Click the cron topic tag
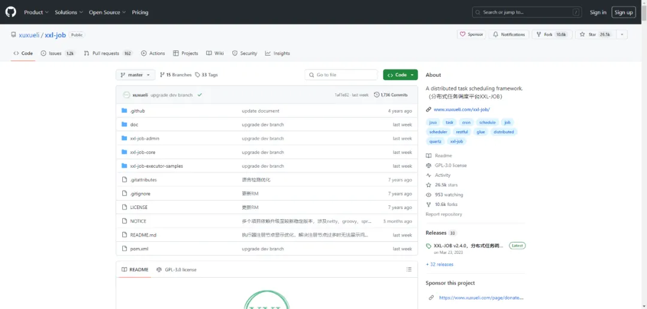This screenshot has width=647, height=309. [466, 122]
